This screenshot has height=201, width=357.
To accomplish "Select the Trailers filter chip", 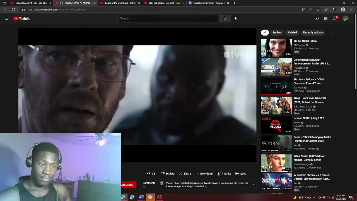I will (x=277, y=32).
